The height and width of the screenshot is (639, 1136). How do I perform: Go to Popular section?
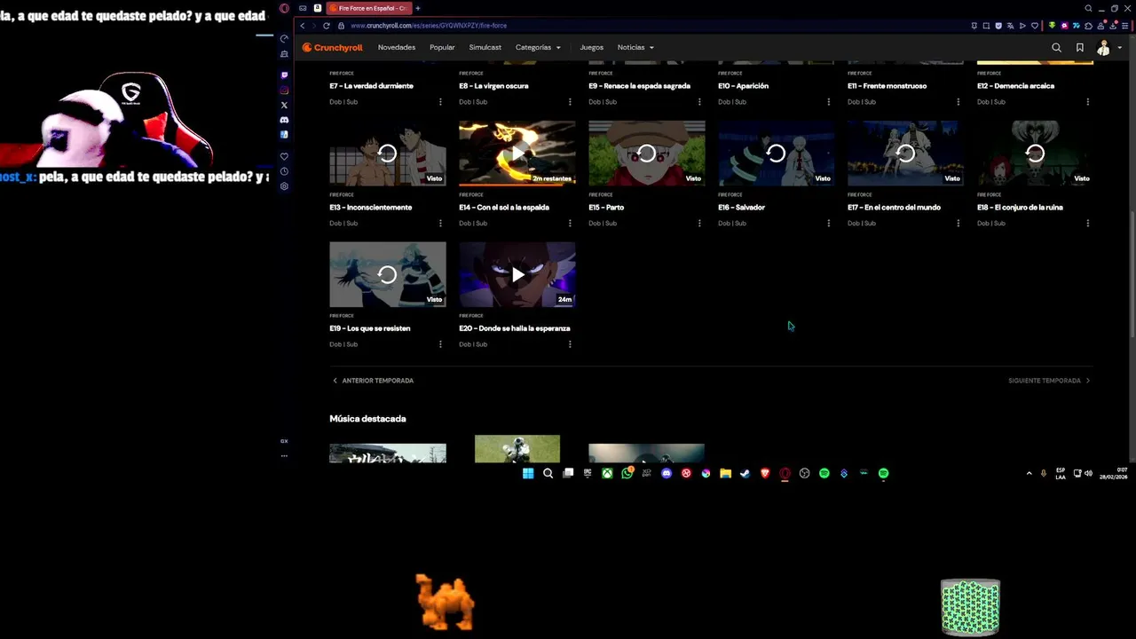pyautogui.click(x=442, y=47)
